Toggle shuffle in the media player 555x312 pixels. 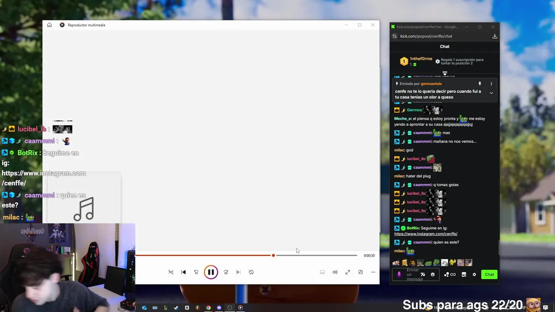point(171,272)
